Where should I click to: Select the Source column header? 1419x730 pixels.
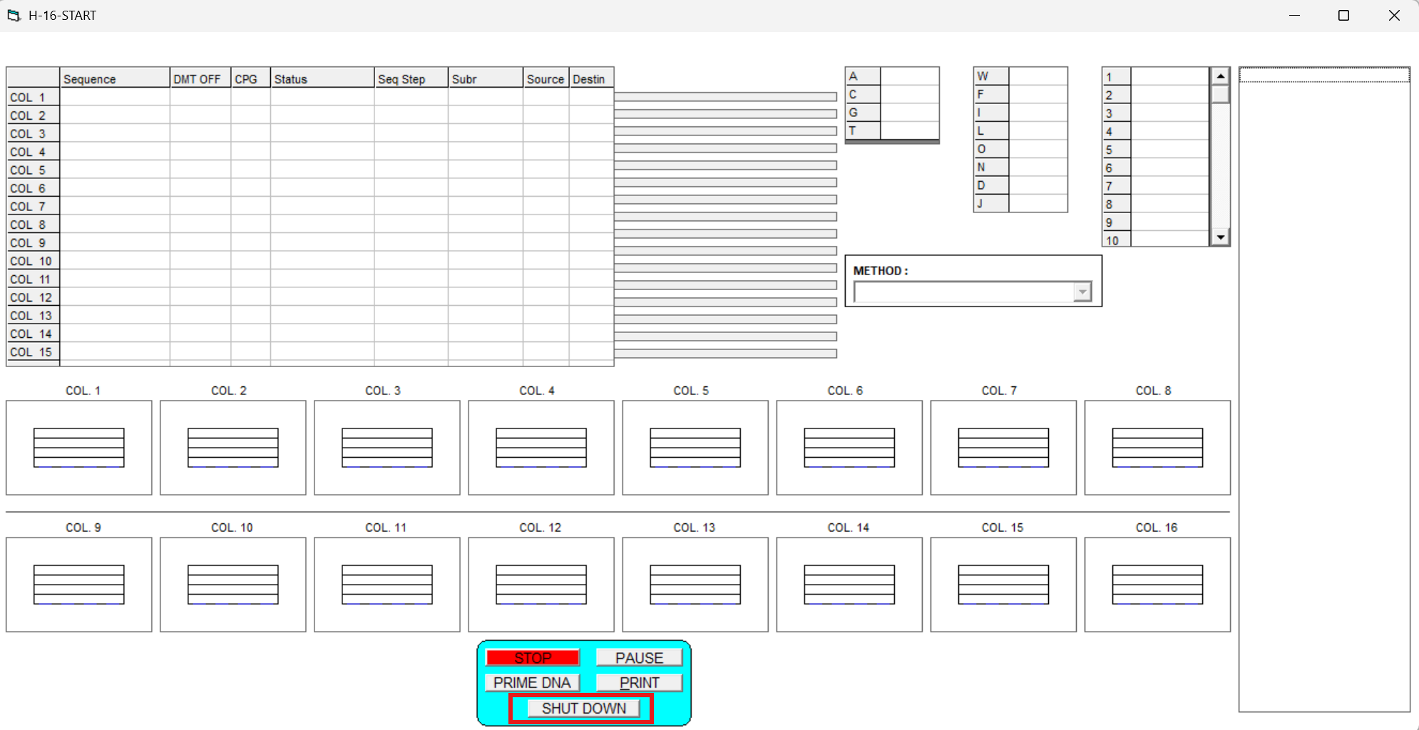546,78
